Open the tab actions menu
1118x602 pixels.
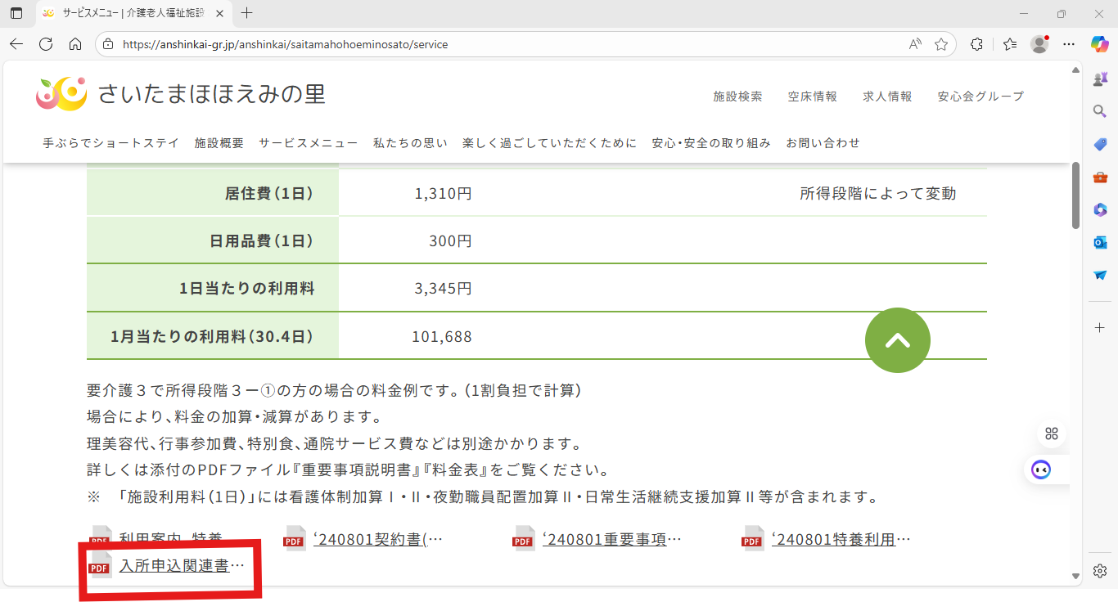pos(16,13)
